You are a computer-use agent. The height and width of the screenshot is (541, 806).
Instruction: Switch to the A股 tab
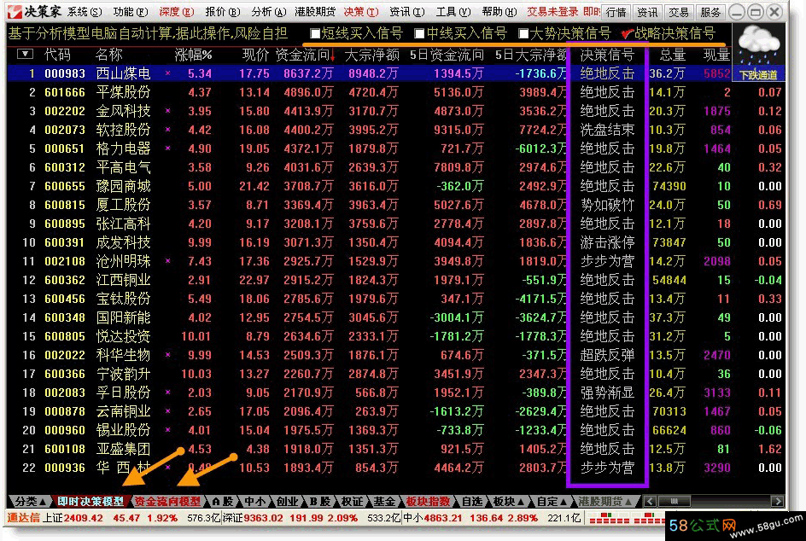point(223,502)
